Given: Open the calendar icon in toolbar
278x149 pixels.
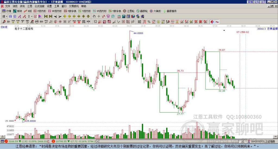Looking at the screenshot, I should (x=119, y=17).
